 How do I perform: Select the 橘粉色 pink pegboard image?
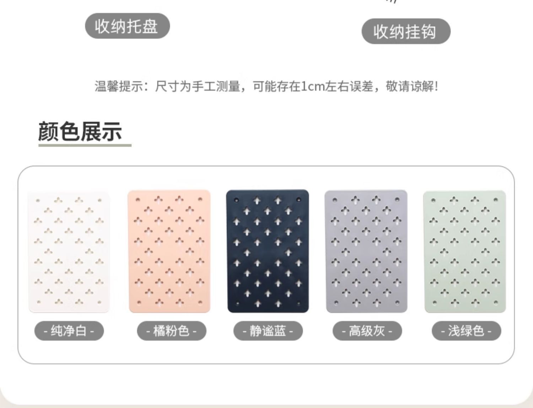point(169,251)
